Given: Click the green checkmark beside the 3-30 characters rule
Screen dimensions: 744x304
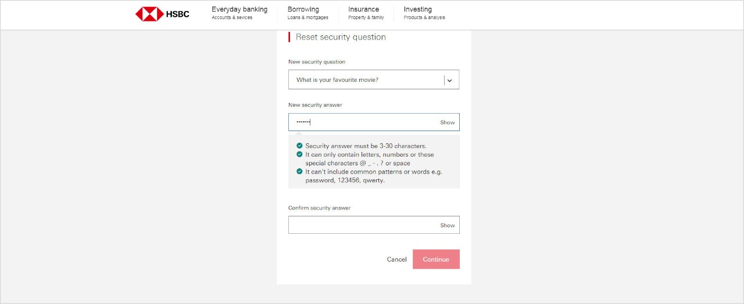Looking at the screenshot, I should pyautogui.click(x=299, y=146).
